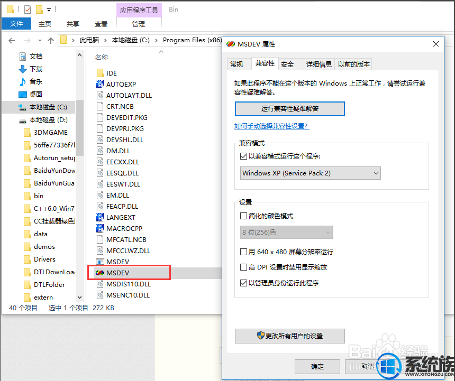The image size is (455, 381).
Task: Click 名称 column header
Action: (102, 58)
